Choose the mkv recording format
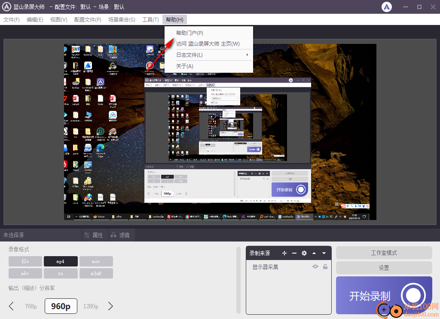This screenshot has height=319, width=440. tap(25, 273)
